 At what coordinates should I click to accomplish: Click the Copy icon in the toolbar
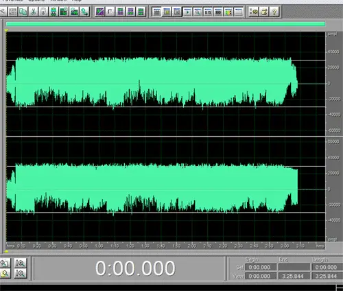point(23,12)
